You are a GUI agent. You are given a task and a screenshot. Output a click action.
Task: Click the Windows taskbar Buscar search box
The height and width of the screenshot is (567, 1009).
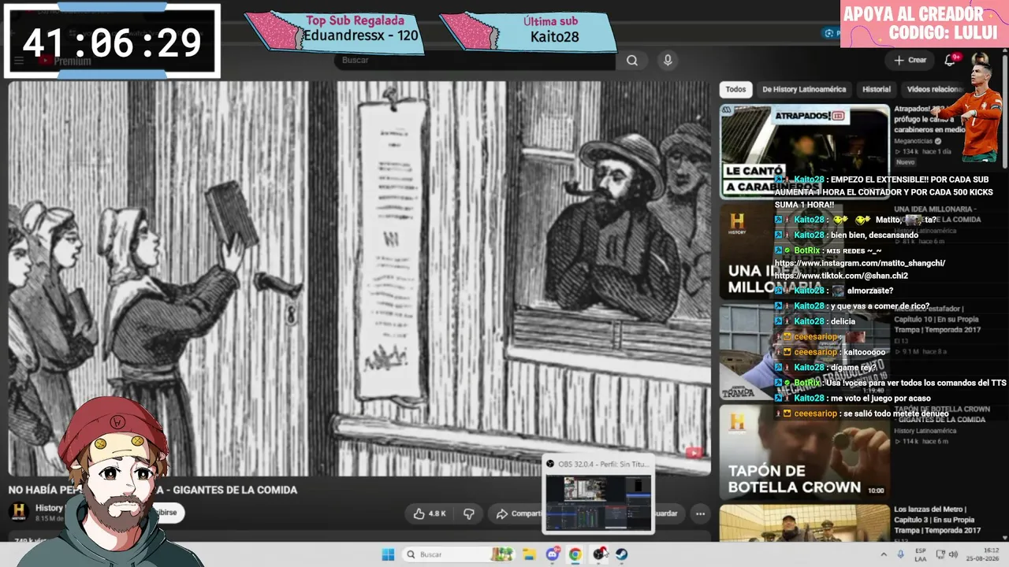(458, 554)
